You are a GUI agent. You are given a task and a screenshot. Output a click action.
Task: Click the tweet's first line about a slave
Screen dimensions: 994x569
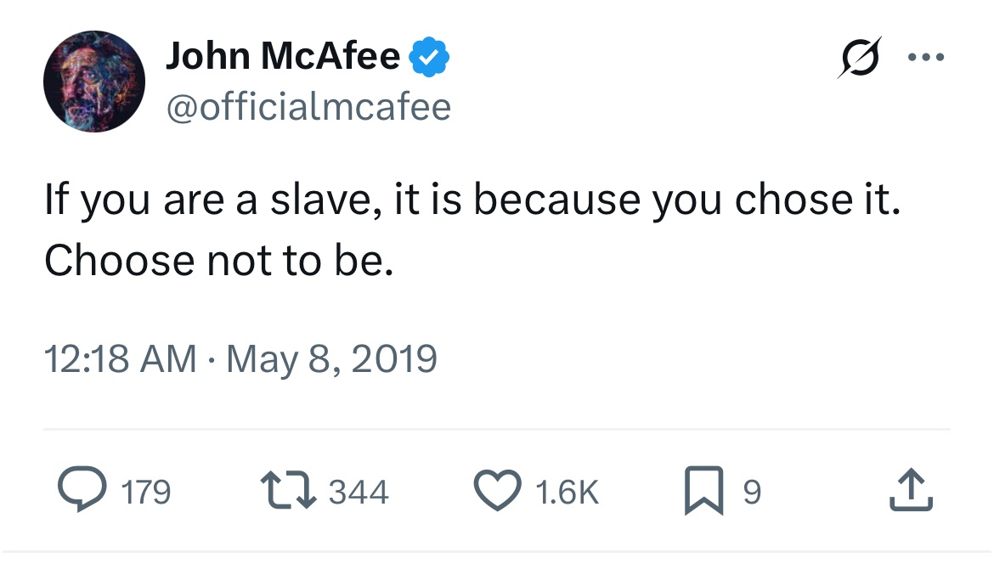point(471,200)
